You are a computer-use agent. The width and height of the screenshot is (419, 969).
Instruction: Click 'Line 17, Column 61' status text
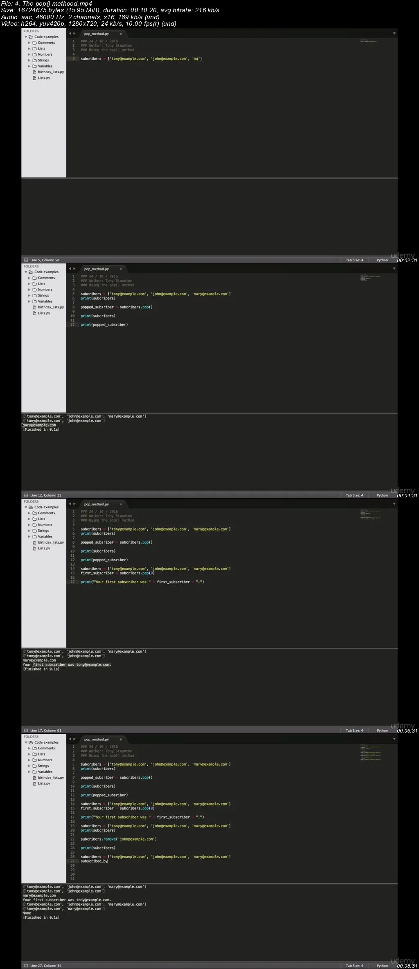pos(45,731)
